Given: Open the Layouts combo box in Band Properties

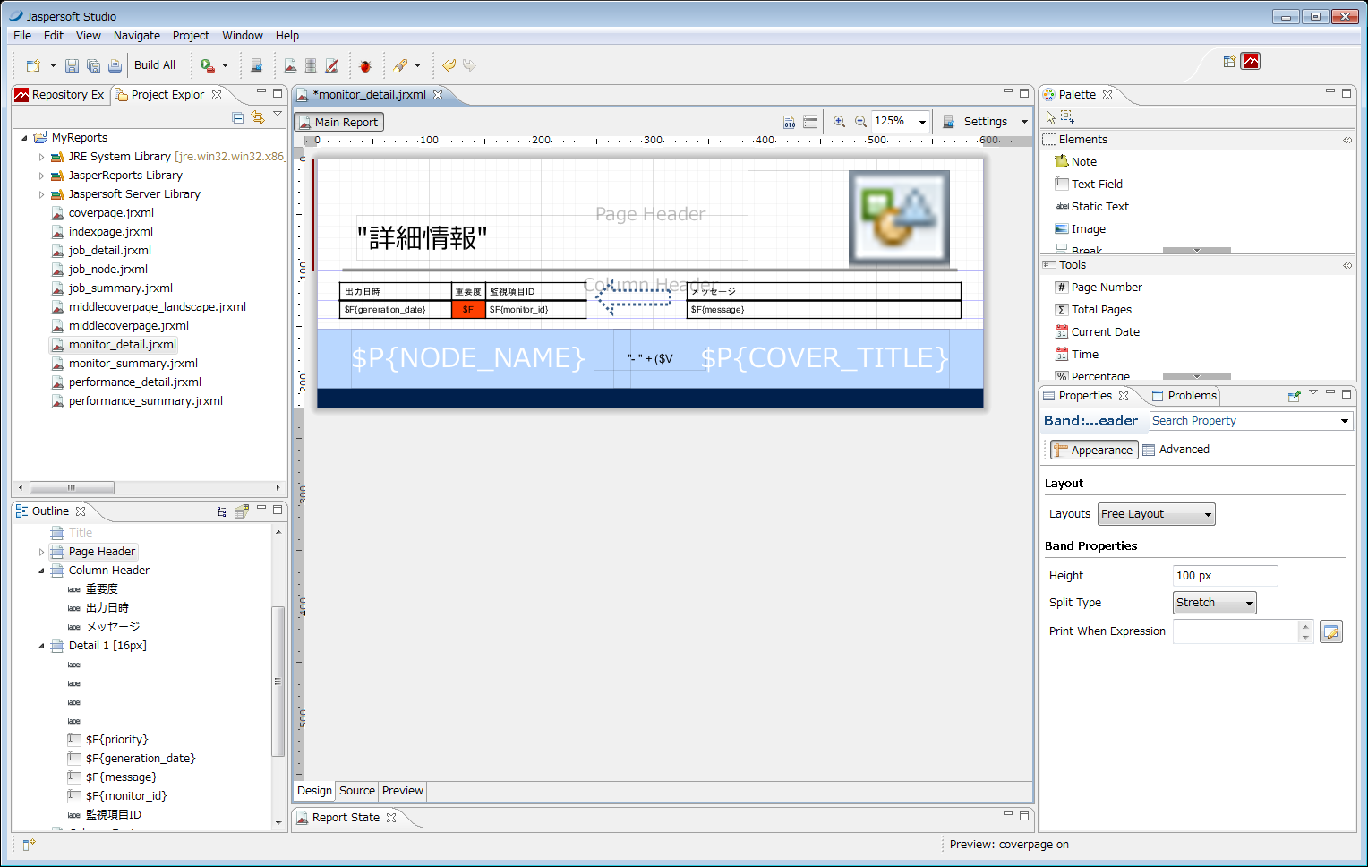Looking at the screenshot, I should pyautogui.click(x=1156, y=513).
